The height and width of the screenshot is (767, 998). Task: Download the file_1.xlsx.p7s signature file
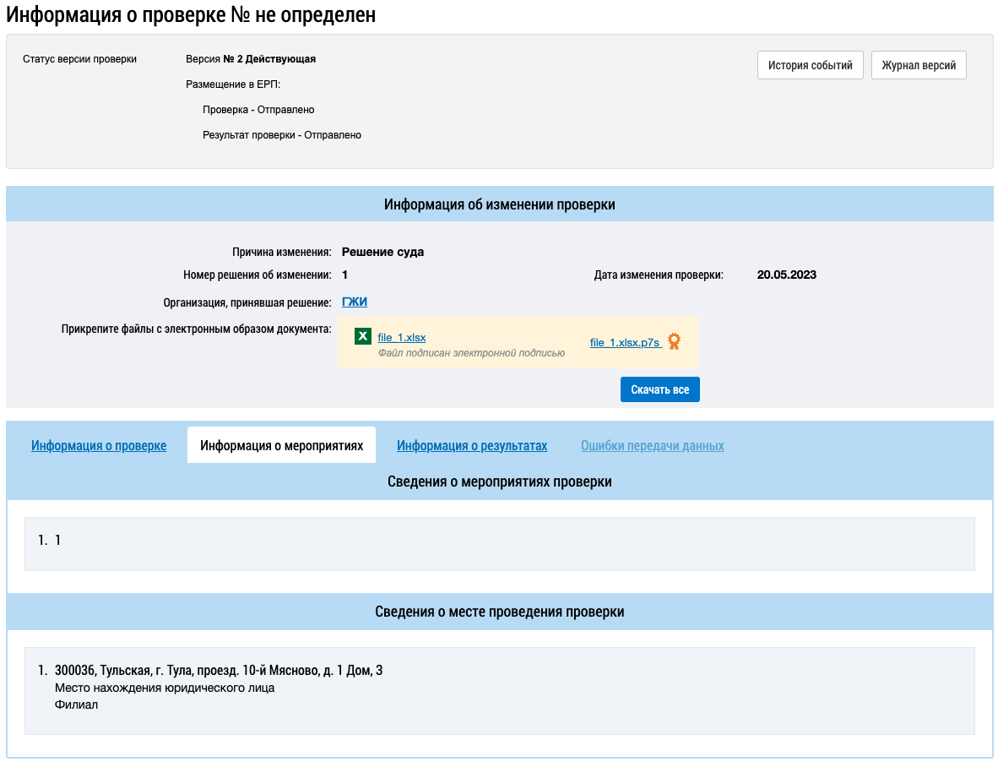click(x=624, y=342)
